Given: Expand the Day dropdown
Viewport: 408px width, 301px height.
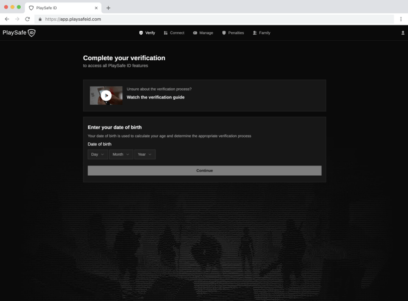Looking at the screenshot, I should [x=98, y=154].
